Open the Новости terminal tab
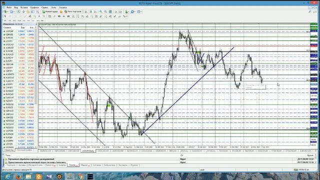Viewport: 320px width, 180px height. (50, 165)
